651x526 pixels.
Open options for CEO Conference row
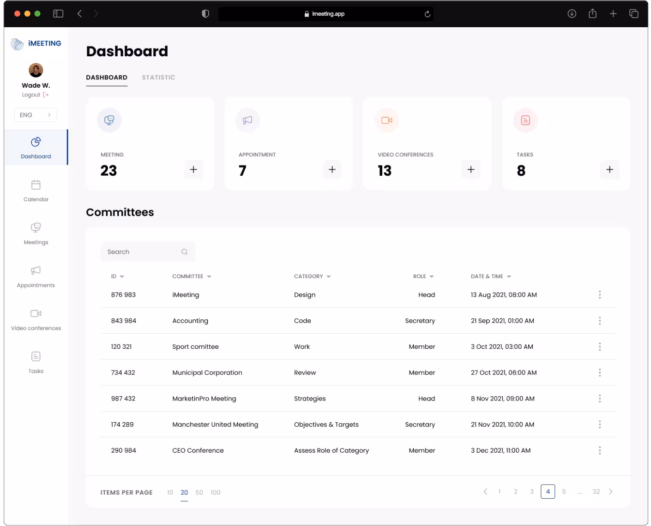click(600, 450)
